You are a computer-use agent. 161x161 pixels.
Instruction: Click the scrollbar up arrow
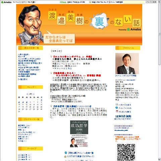coord(159,2)
